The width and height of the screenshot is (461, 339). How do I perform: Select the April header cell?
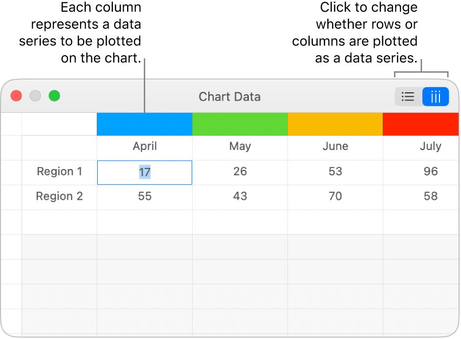click(x=144, y=147)
